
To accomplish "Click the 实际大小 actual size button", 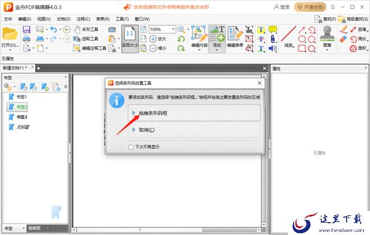I will (x=129, y=39).
